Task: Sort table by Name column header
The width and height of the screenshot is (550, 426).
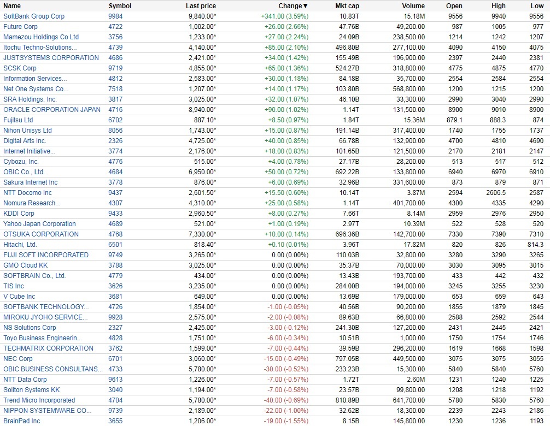Action: click(x=12, y=6)
